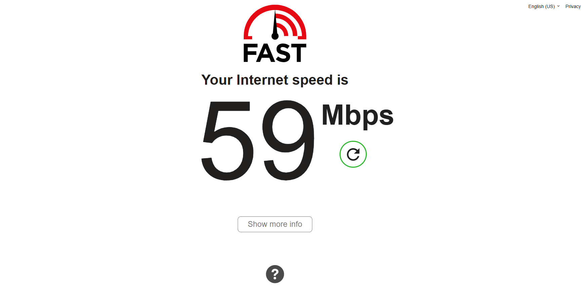Click the letter F in the FAST logo
This screenshot has height=293, width=588.
click(x=250, y=53)
